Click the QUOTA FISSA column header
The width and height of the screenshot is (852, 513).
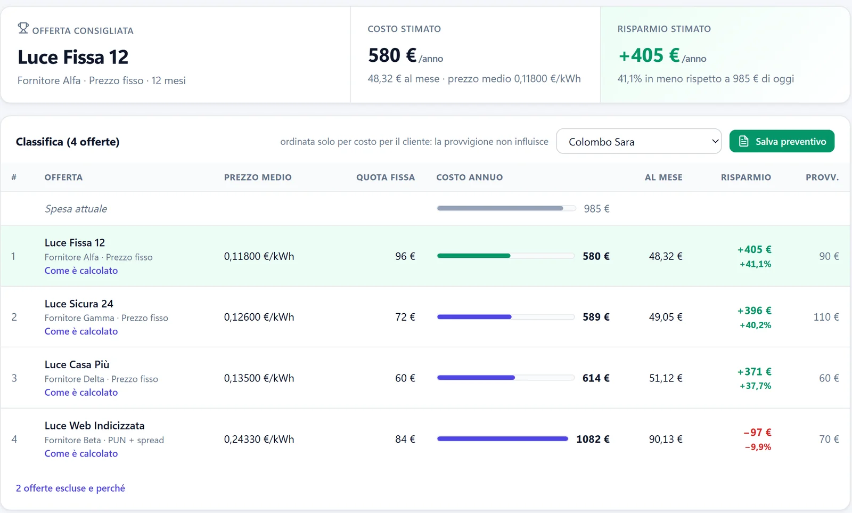[x=386, y=177]
